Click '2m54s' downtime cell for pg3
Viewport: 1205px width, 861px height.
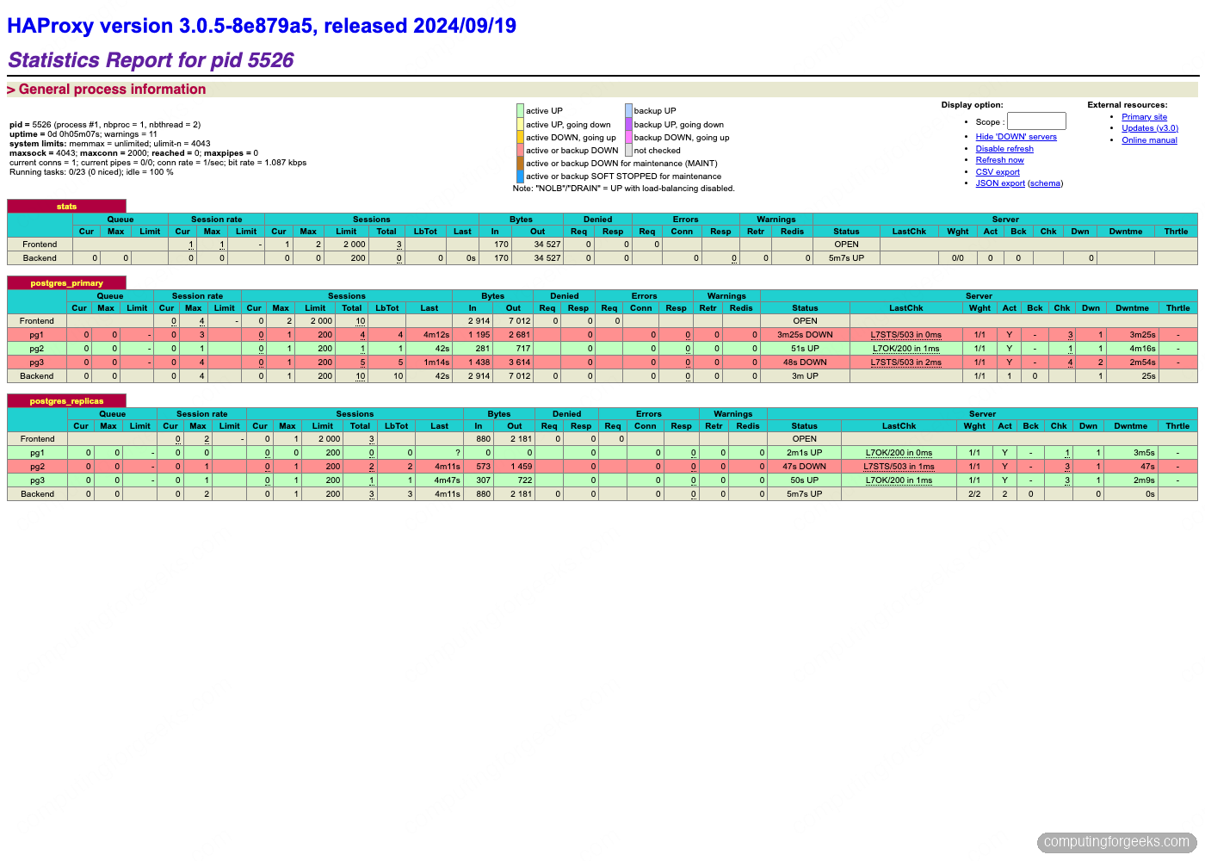pos(1132,362)
